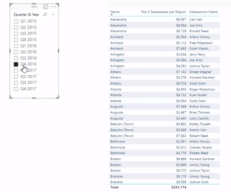Select the Larry Castillo cell
This screenshot has height=192, width=231.
point(199,118)
